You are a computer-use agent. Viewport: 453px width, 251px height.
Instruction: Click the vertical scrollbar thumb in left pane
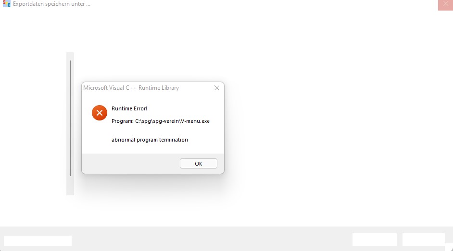click(x=70, y=118)
